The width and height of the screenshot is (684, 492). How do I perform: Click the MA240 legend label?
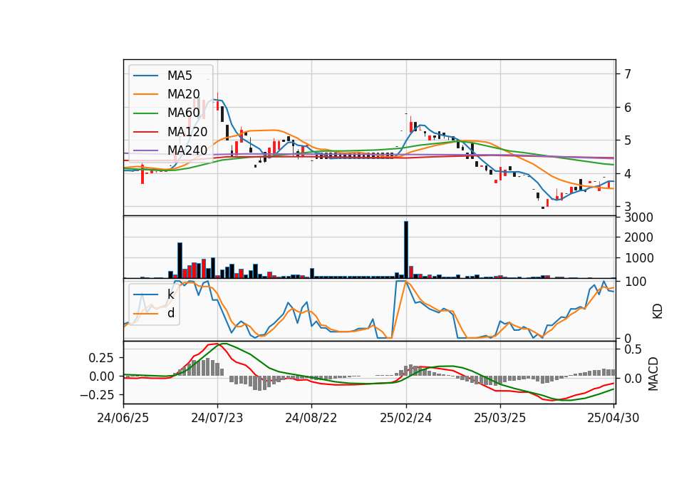pos(187,150)
